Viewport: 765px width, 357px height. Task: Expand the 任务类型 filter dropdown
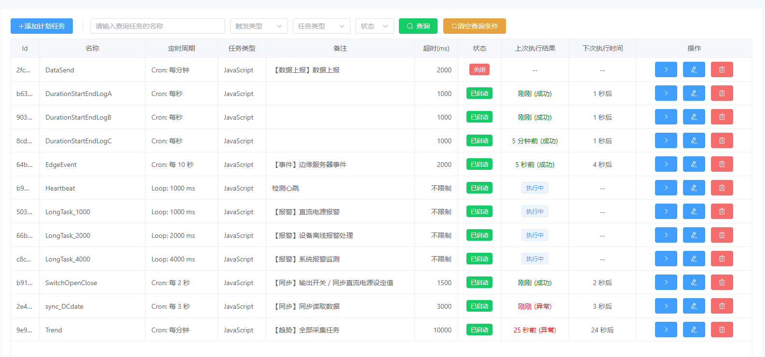321,26
